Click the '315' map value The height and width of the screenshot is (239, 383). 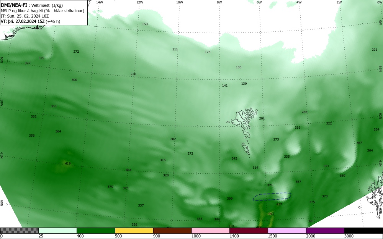point(163,160)
